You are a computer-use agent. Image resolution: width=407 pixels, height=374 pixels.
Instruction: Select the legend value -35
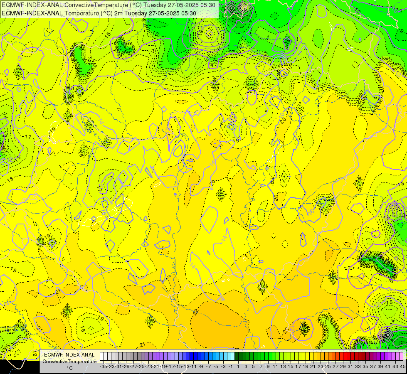(104, 367)
